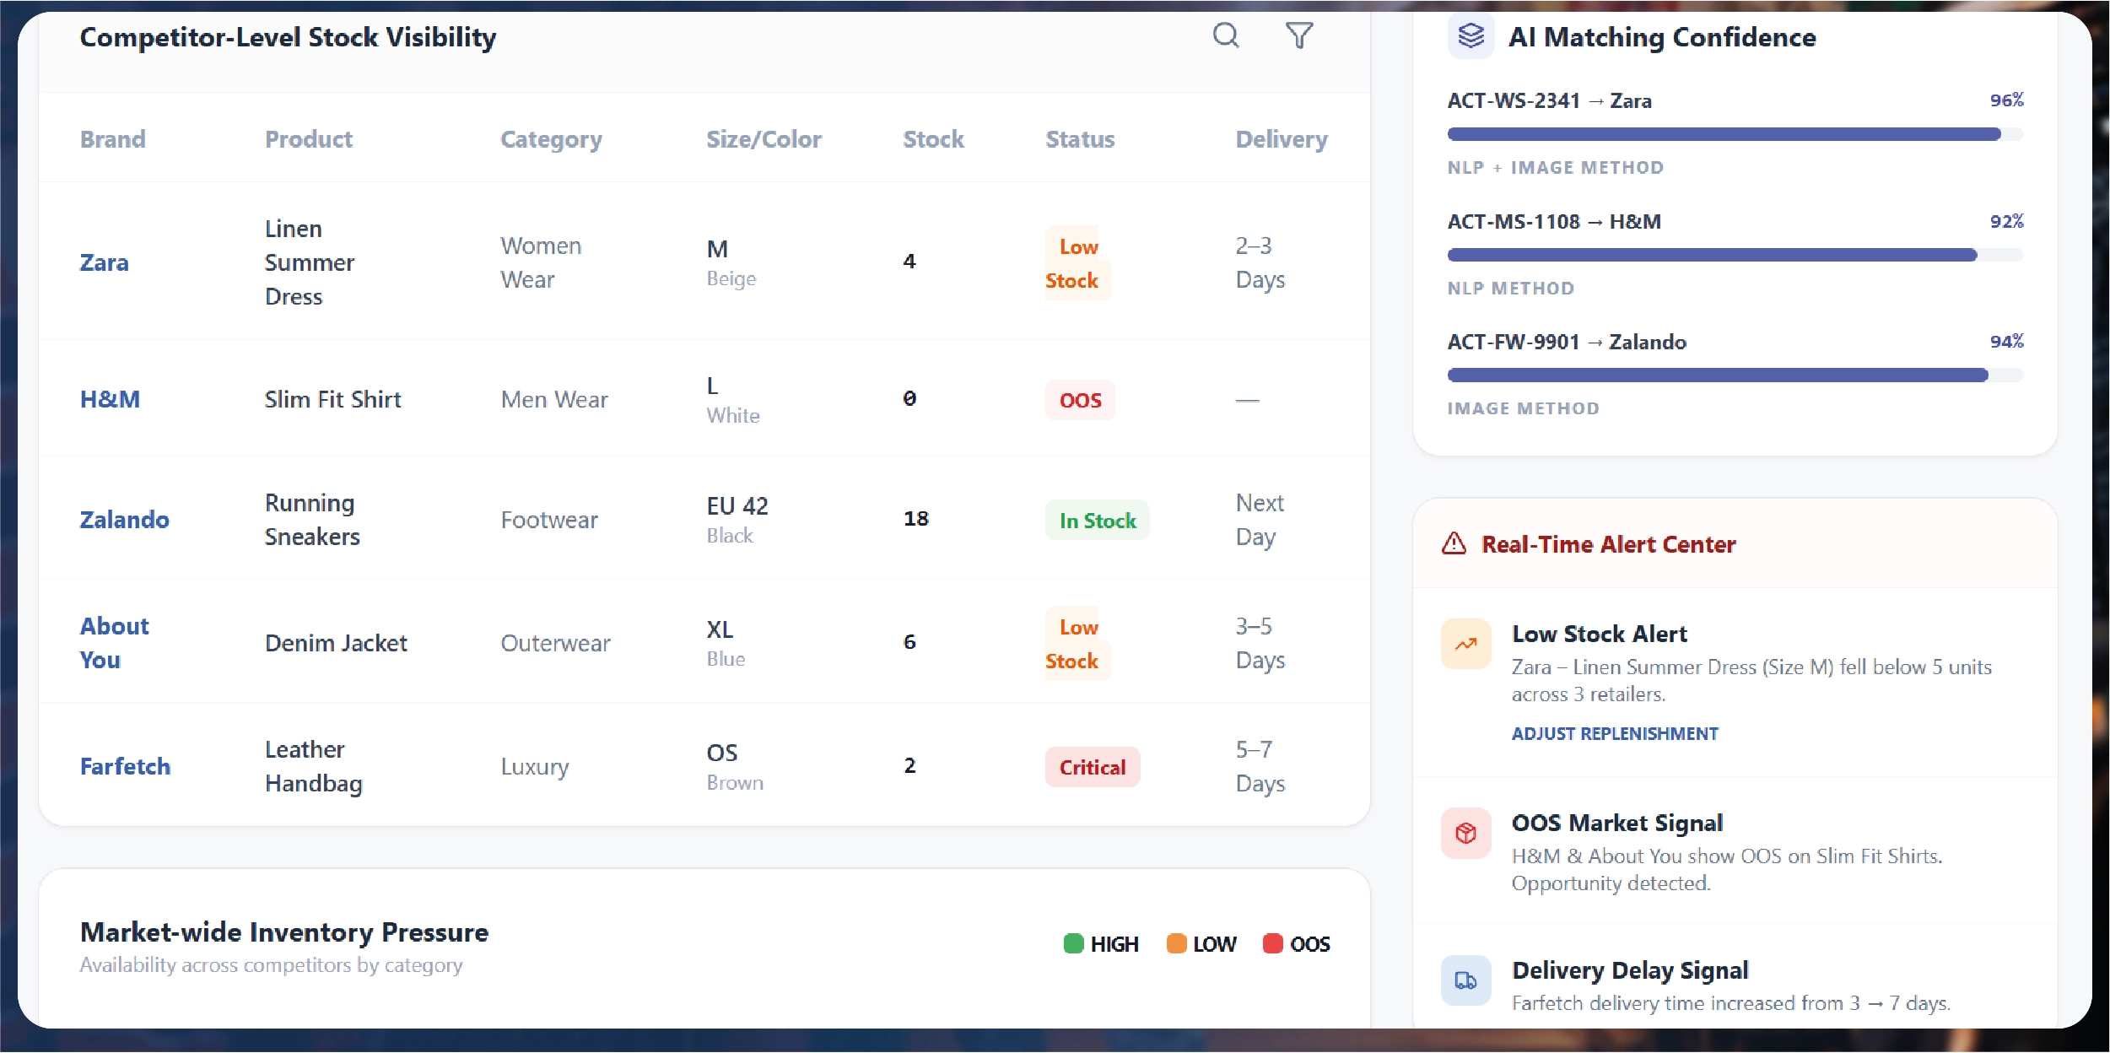2110x1053 pixels.
Task: Click the AI Matching layers icon
Action: click(x=1471, y=36)
